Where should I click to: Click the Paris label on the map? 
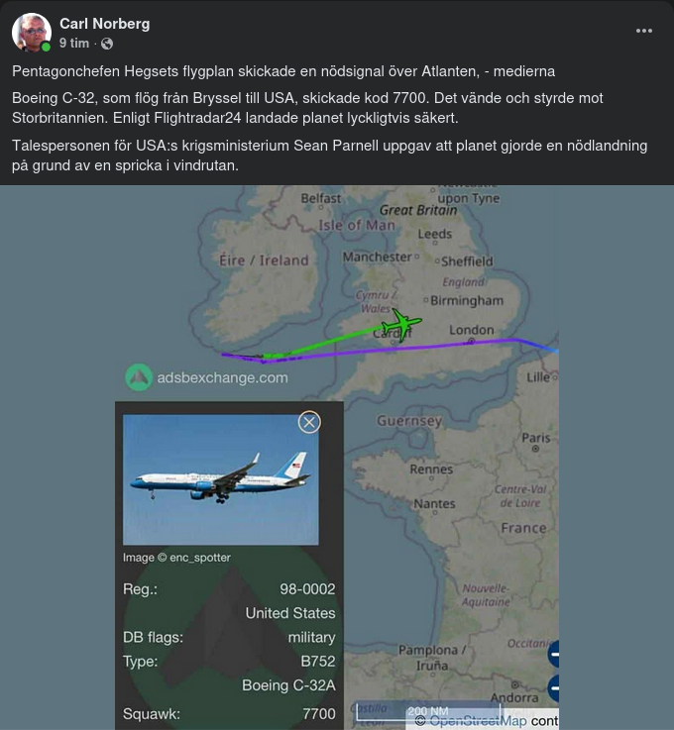(x=536, y=438)
